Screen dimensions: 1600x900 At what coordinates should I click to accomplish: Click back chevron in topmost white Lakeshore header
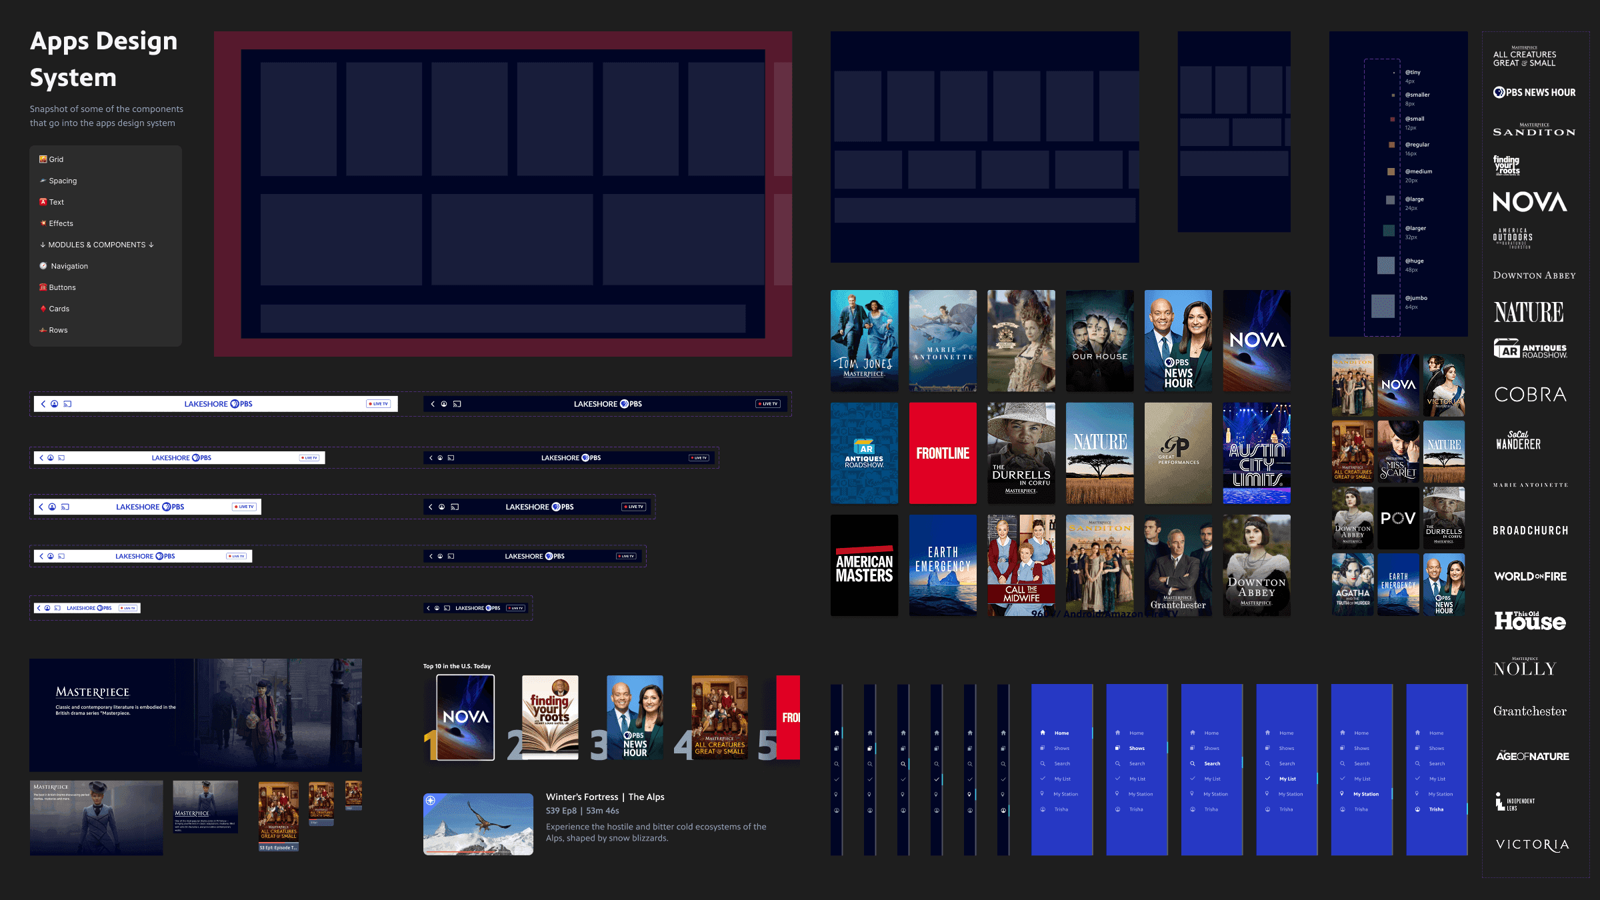[x=43, y=404]
